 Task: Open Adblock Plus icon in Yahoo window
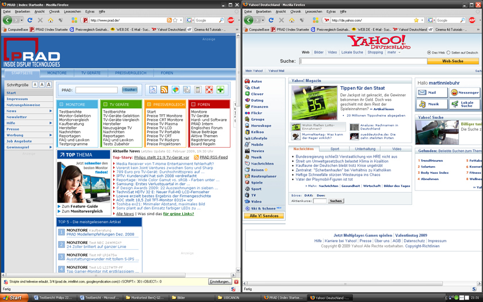(x=472, y=20)
